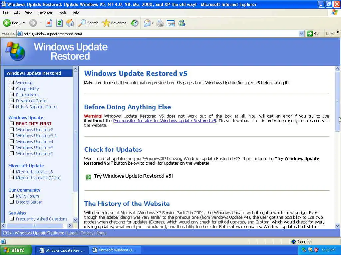Click red security shield tray icon
Screen dimensions: 341x255
(316, 250)
